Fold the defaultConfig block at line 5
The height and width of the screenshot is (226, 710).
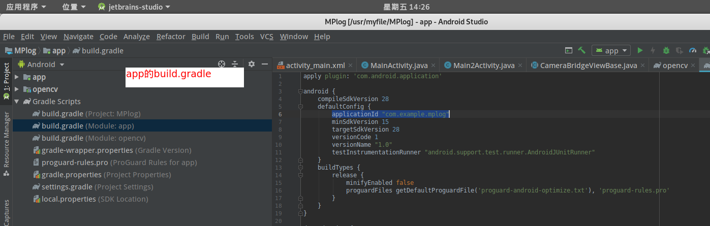pos(300,107)
